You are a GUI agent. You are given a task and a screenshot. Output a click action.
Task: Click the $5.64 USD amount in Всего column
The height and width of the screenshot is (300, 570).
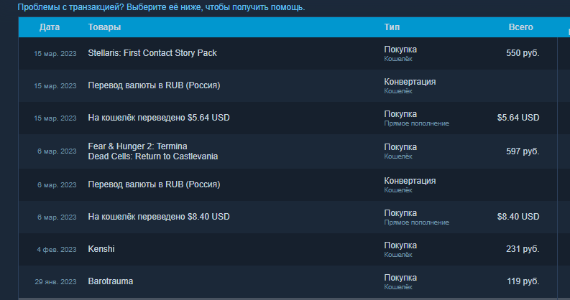(518, 118)
